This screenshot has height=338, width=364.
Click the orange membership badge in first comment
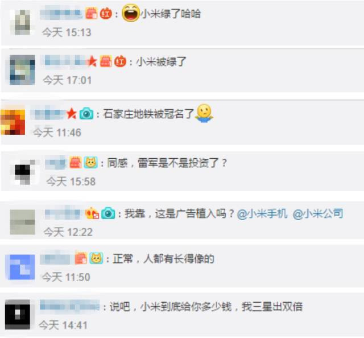coord(92,14)
